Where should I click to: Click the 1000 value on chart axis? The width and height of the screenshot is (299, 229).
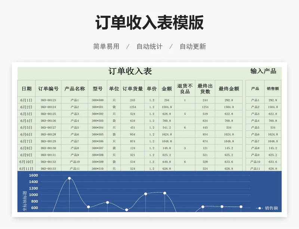[x=33, y=195]
